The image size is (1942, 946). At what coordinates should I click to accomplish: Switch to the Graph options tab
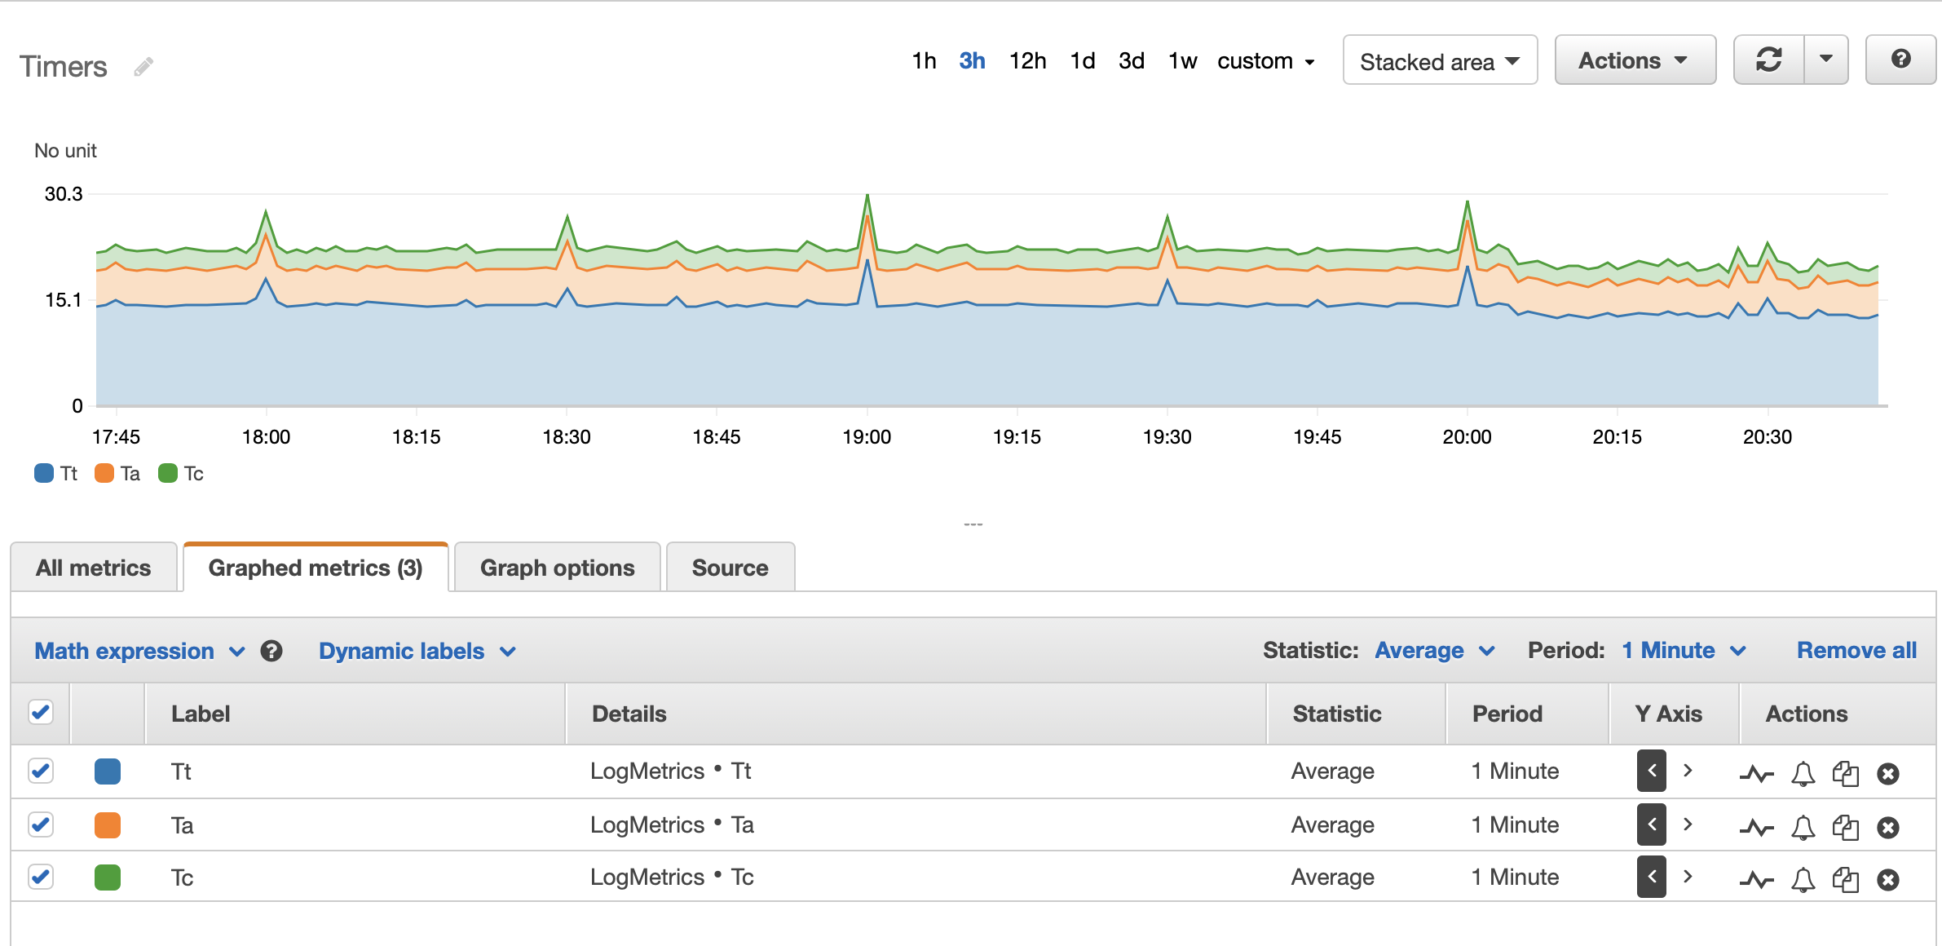(557, 568)
